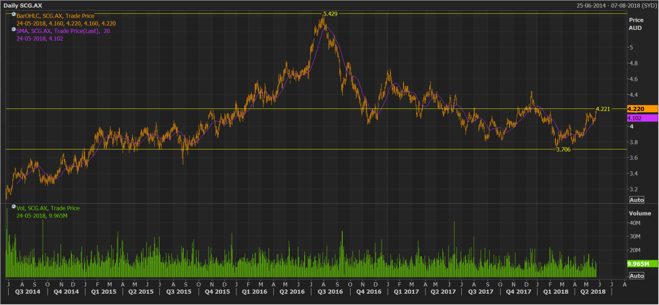
Task: Click the Q4 2016 quarter label
Action: coord(369,292)
